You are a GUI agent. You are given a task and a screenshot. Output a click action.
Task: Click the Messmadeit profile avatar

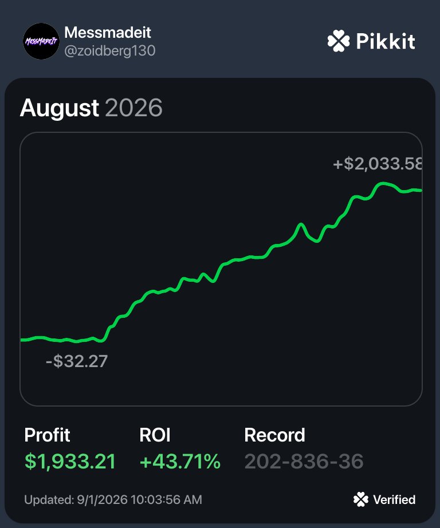pos(41,41)
